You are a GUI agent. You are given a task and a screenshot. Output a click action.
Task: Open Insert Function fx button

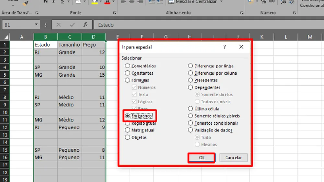[x=86, y=25]
